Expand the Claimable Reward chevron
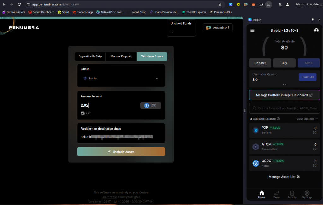The height and width of the screenshot is (205, 323). 284,85
